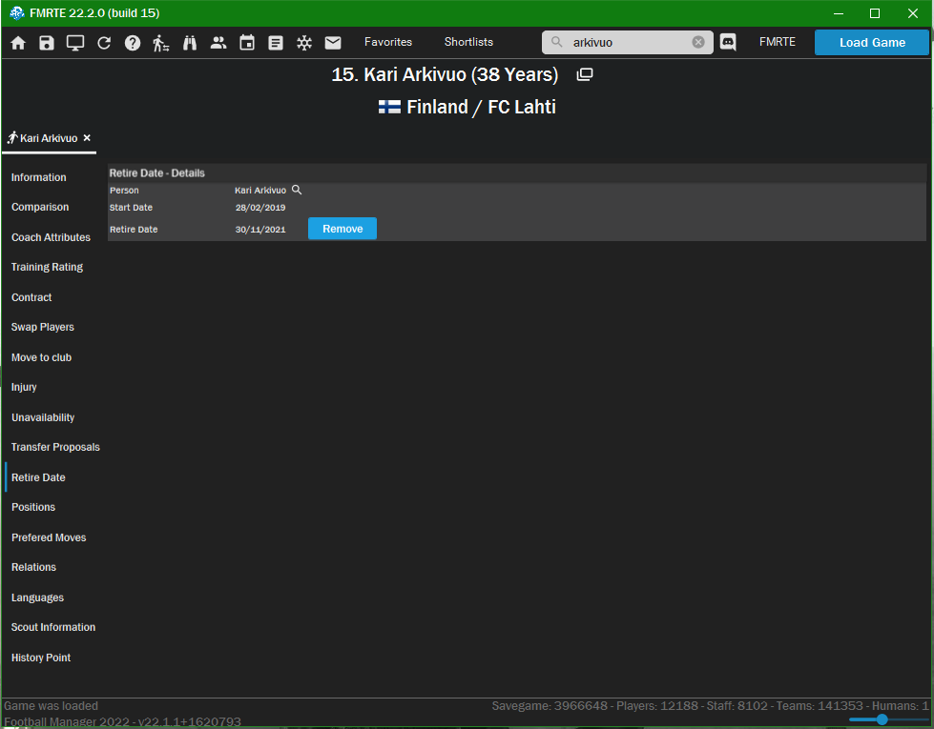This screenshot has width=934, height=729.
Task: Open the binoculars scout search icon
Action: pos(190,43)
